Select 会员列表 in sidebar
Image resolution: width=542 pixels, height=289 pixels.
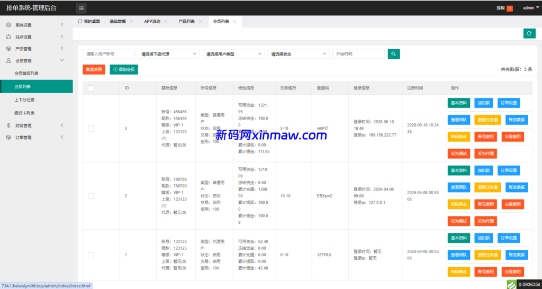pos(37,86)
